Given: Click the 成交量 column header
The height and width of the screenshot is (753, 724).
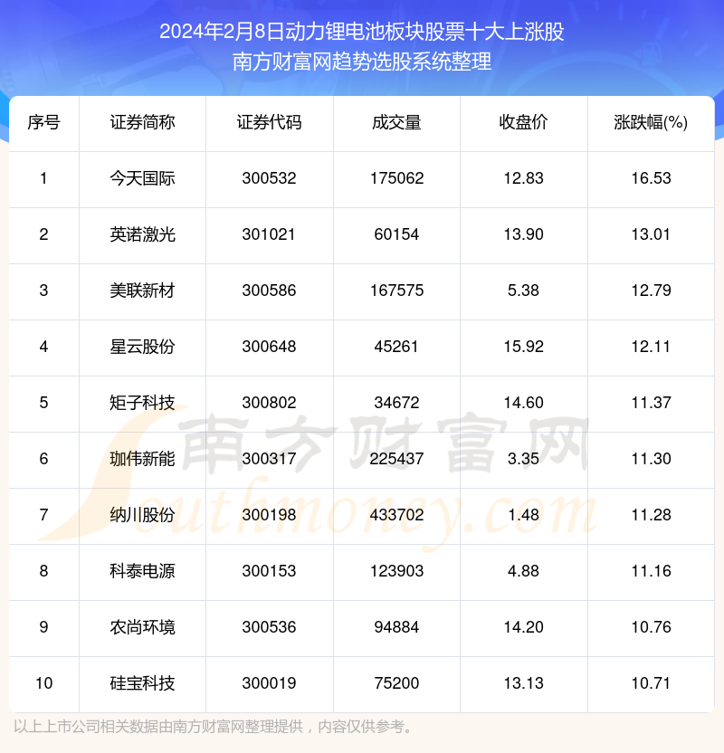Looking at the screenshot, I should pyautogui.click(x=396, y=122).
